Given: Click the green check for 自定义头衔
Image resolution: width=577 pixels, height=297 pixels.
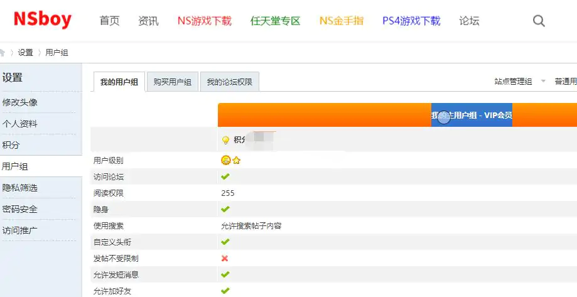Looking at the screenshot, I should click(x=225, y=242).
